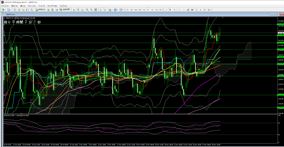Viewport: 284px width, 147px height.
Task: Select the text label T tool
Action: click(205, 10)
